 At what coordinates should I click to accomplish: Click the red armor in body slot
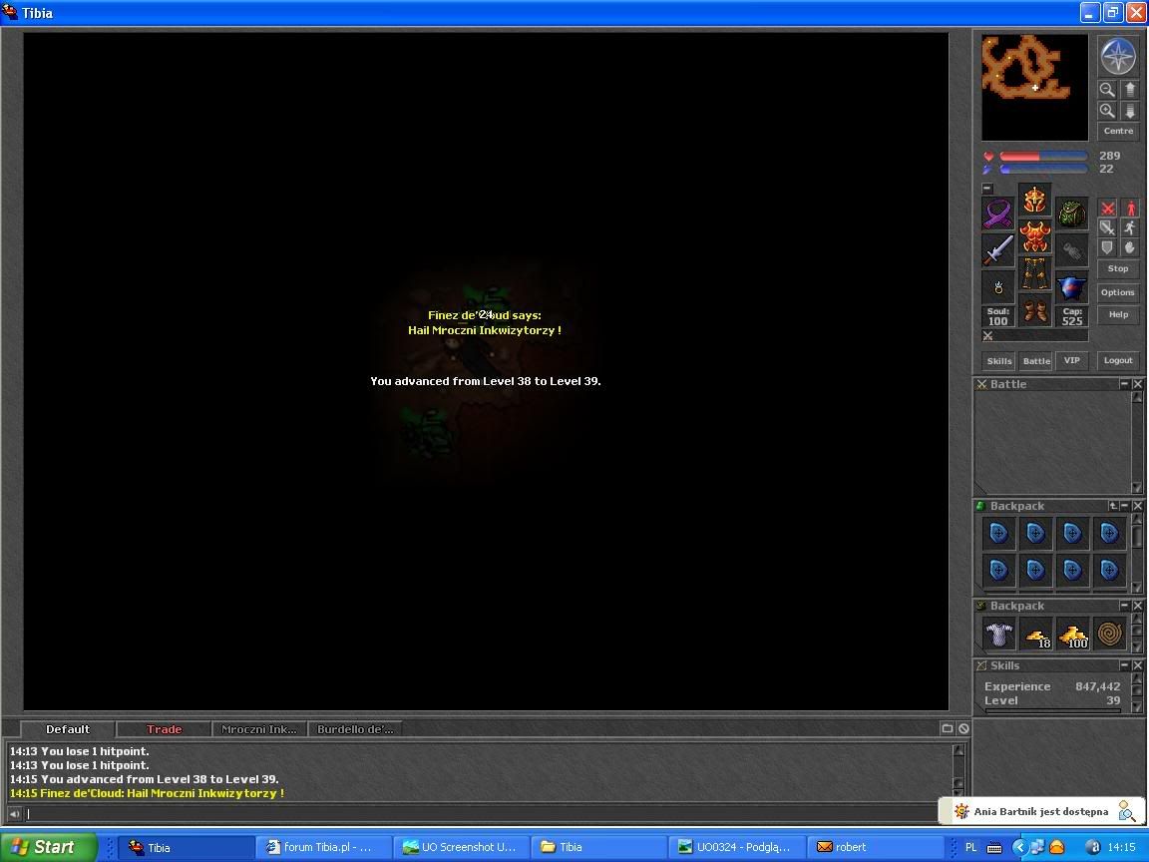click(x=1034, y=236)
